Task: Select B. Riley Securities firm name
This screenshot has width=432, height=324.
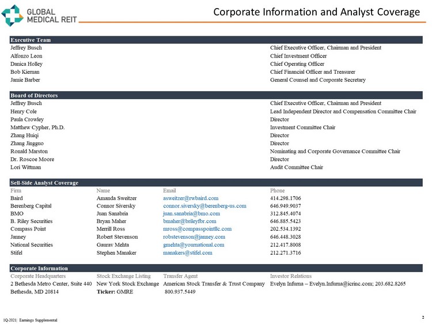Action: tap(32, 221)
